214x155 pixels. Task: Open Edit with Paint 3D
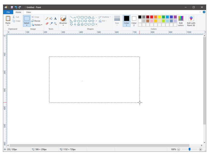(x=191, y=21)
